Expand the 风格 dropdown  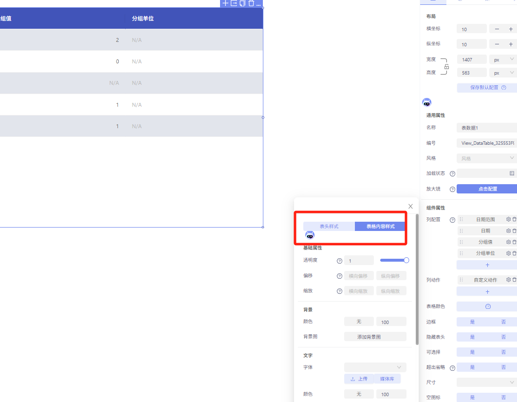pos(487,158)
